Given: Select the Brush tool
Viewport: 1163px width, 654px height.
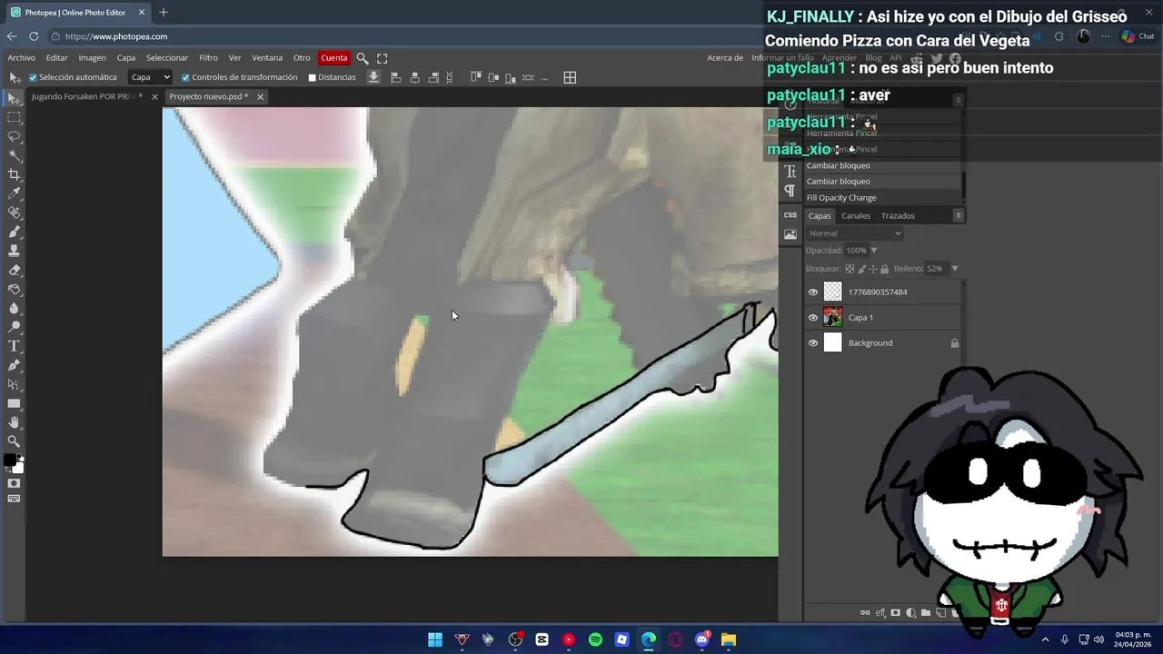Looking at the screenshot, I should pos(14,232).
